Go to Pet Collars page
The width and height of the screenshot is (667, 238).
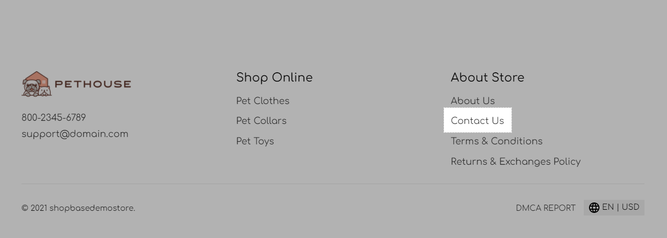[x=261, y=121]
